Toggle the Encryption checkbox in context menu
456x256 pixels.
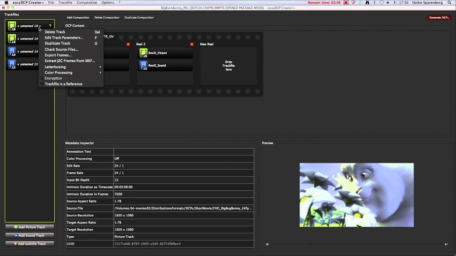coord(42,78)
